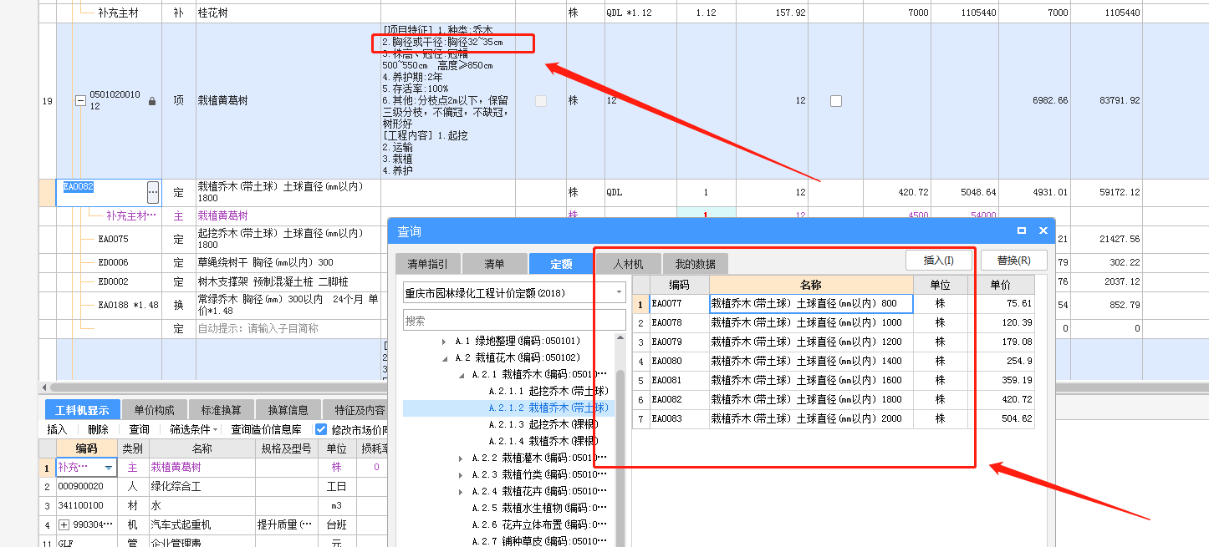Click the 搜索 input field
The width and height of the screenshot is (1209, 547).
point(514,320)
